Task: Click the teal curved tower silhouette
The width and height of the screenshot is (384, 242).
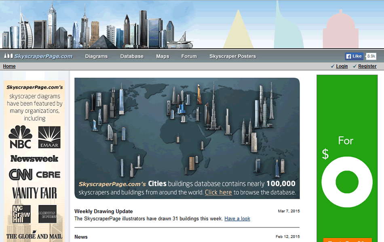Action: click(288, 25)
